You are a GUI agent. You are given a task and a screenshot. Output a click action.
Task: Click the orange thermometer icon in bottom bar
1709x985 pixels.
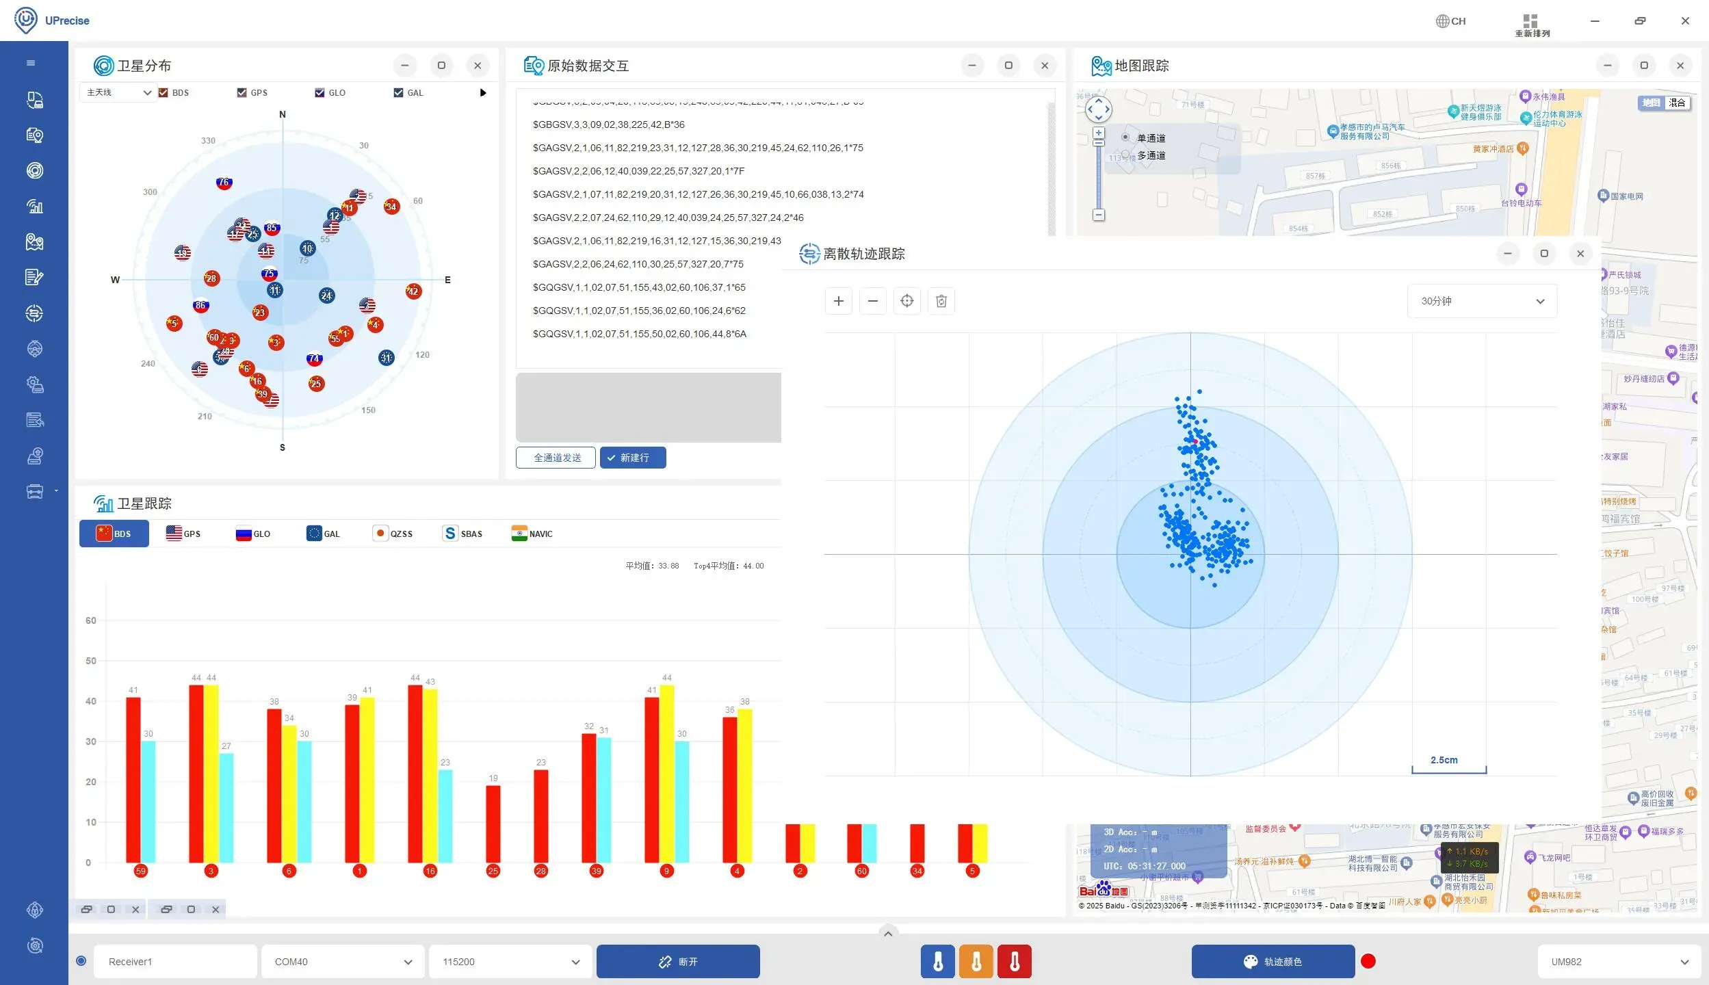[x=976, y=961]
